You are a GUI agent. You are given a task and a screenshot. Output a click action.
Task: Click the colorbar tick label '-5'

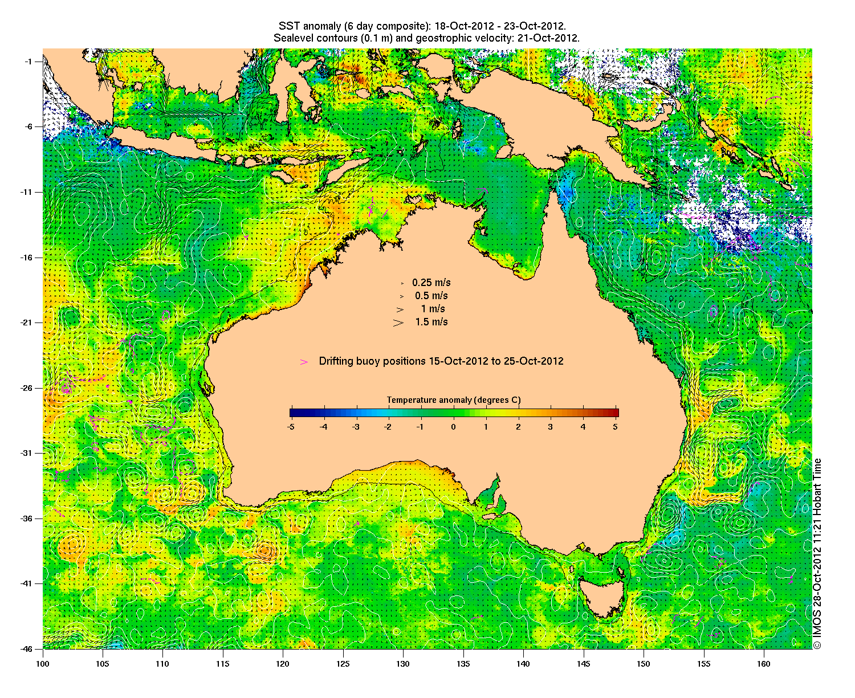click(291, 426)
